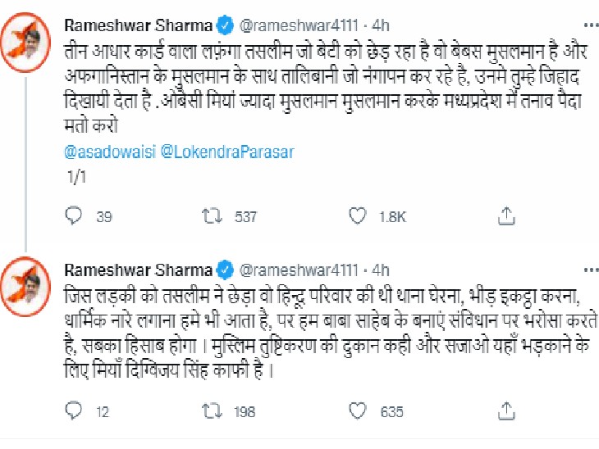Like the second tweet with 635 likes

358,412
